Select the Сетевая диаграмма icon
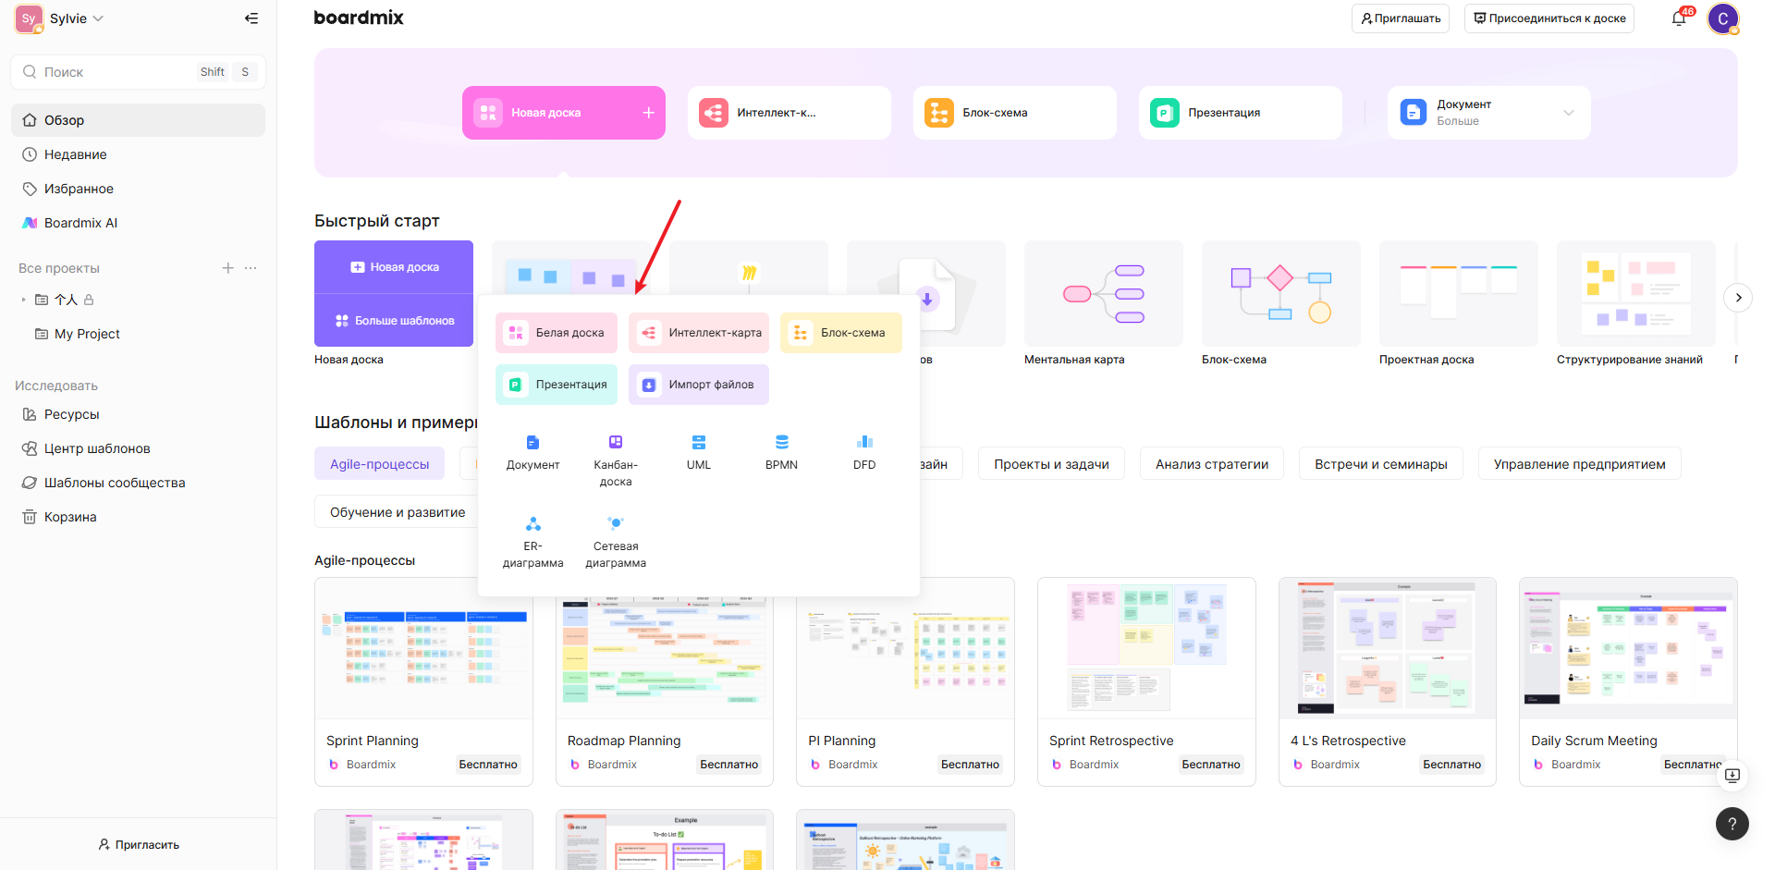This screenshot has height=870, width=1775. point(616,523)
